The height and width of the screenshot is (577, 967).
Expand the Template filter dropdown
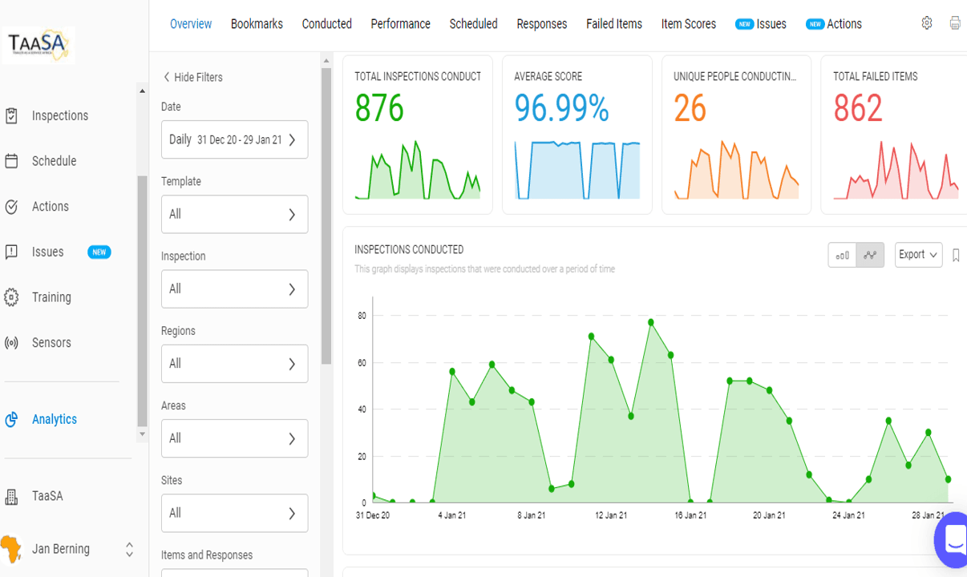[x=234, y=215]
